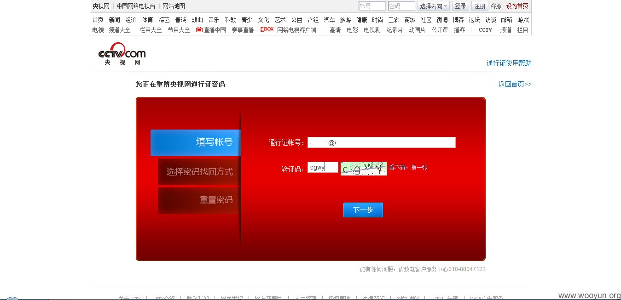Click the 密码 input at page top

[401, 6]
